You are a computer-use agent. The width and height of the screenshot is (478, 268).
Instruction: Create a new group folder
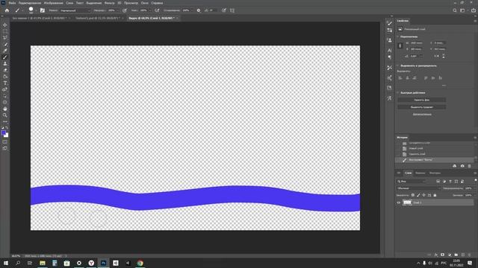coord(456,255)
